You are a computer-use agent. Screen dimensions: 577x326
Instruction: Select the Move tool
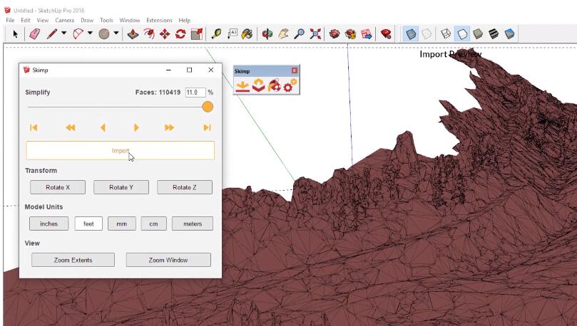(x=165, y=34)
